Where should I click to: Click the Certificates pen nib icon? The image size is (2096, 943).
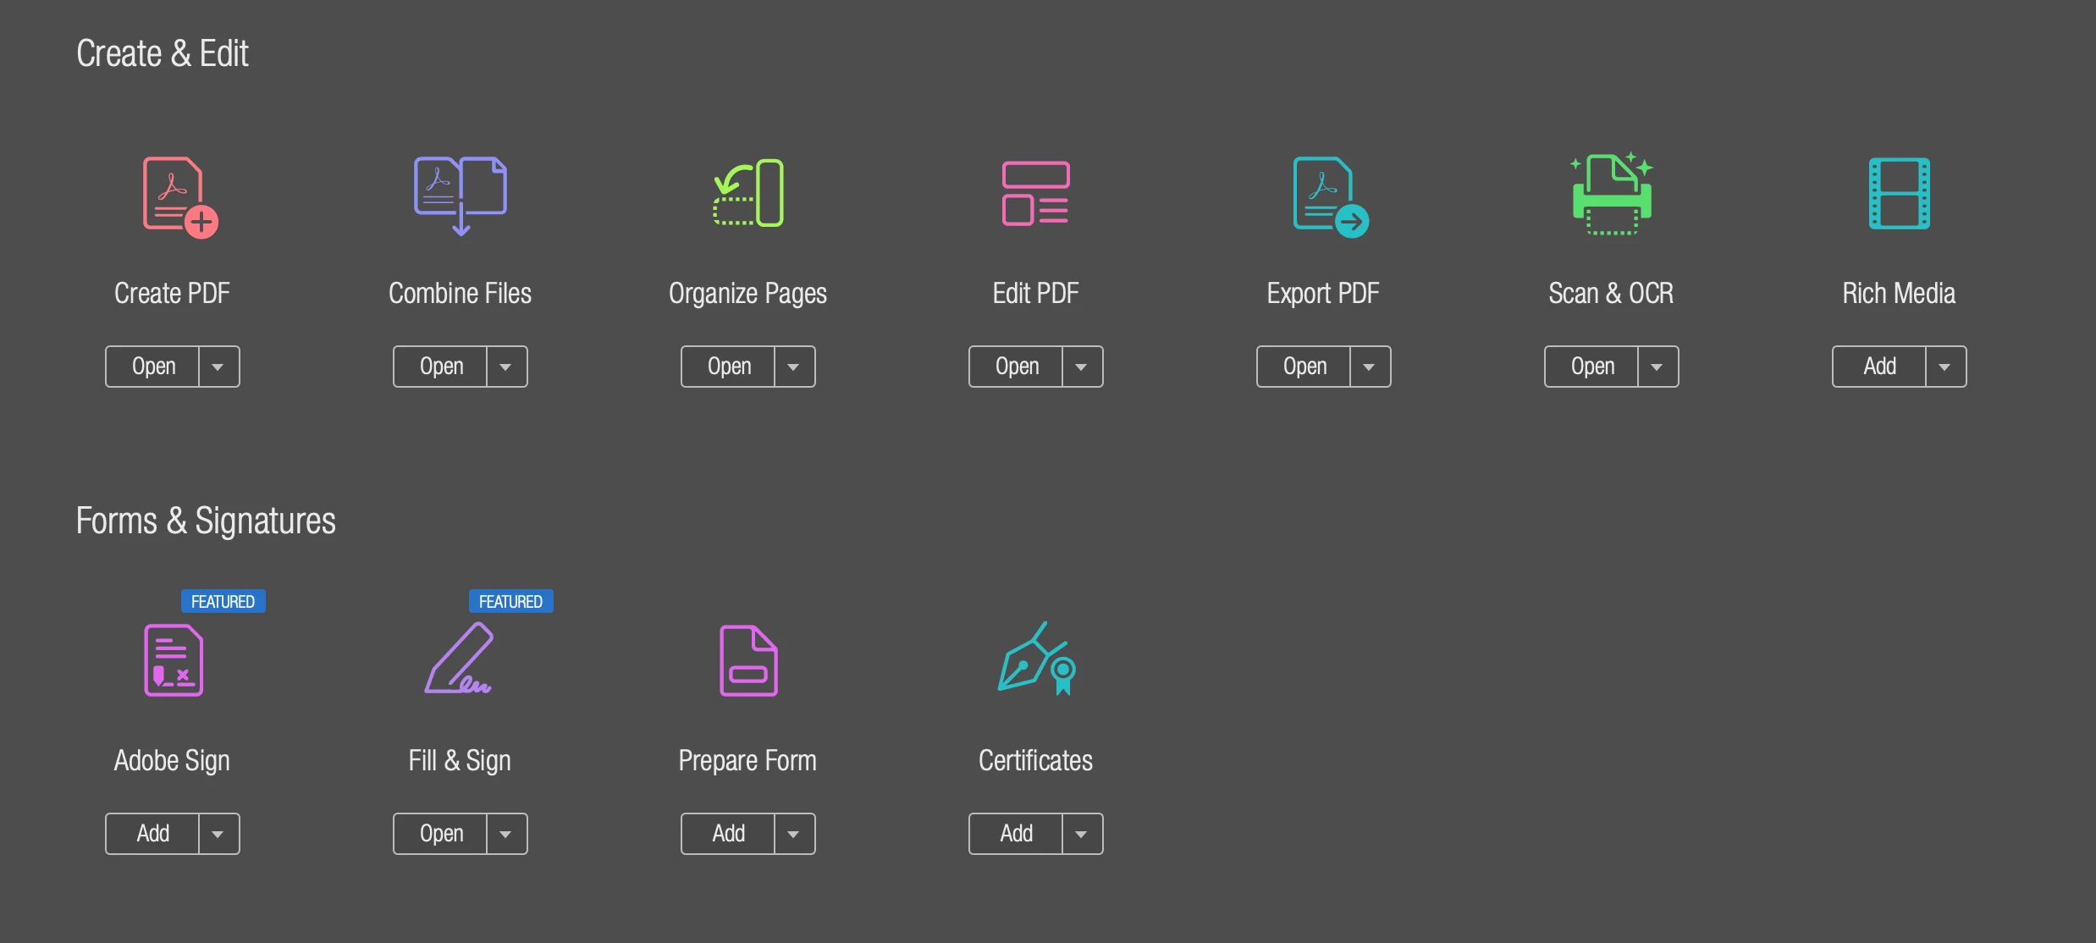[x=1036, y=659]
